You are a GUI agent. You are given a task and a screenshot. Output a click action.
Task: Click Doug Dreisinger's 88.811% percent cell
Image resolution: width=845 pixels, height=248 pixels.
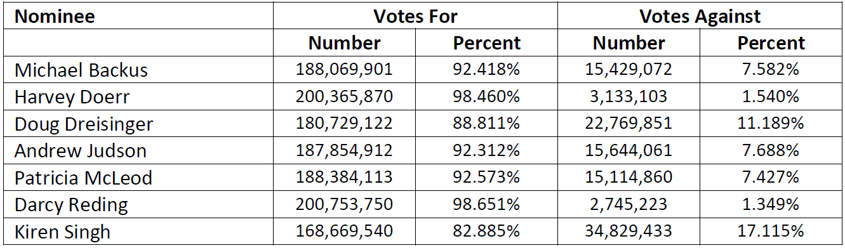pos(486,123)
